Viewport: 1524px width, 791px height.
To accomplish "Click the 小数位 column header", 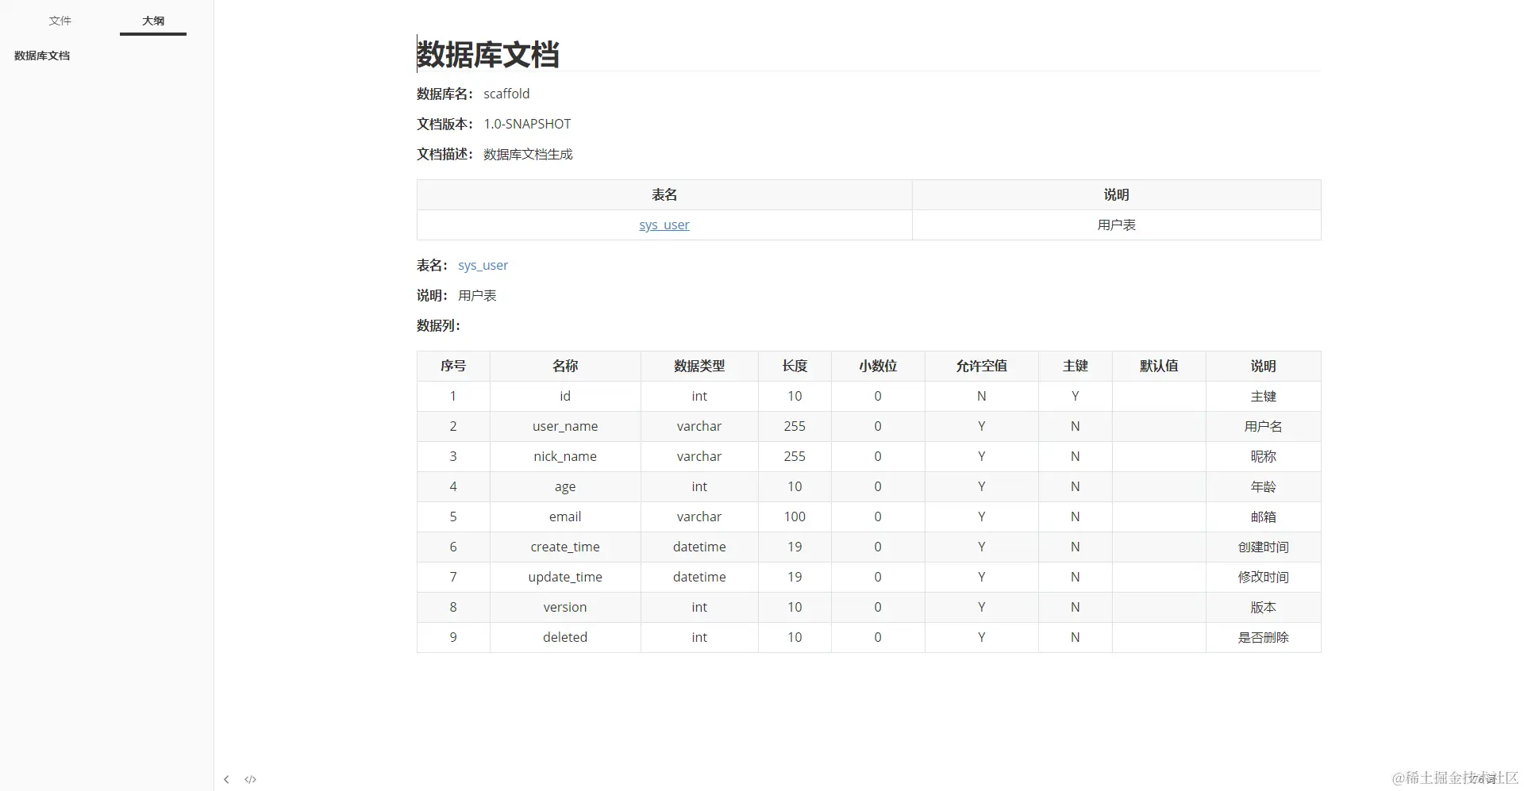I will tap(878, 366).
